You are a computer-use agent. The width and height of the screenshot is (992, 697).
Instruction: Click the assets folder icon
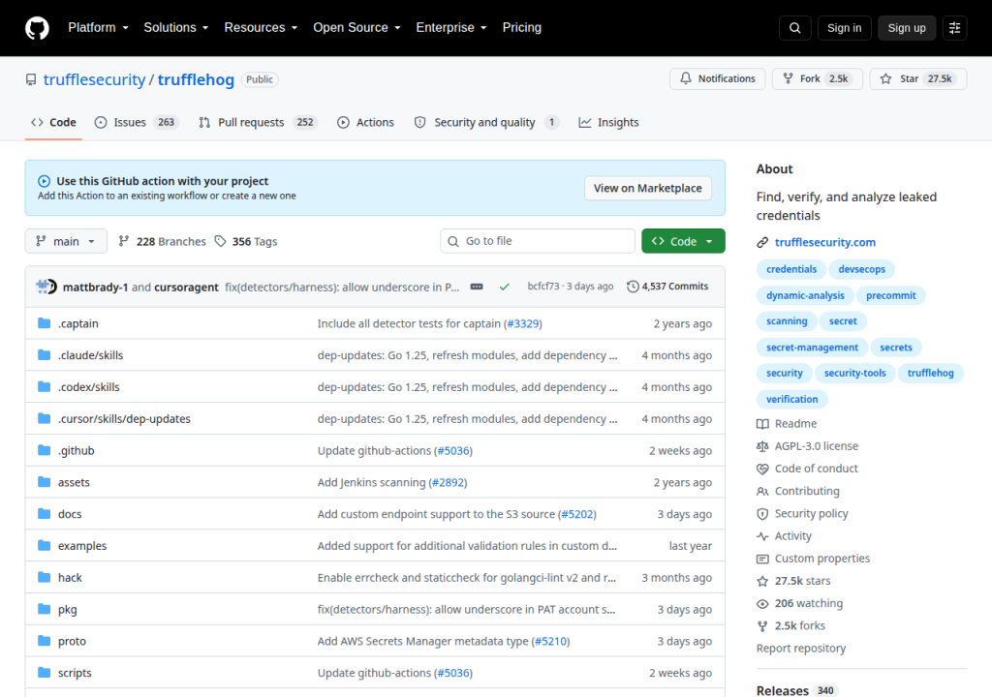pos(44,482)
